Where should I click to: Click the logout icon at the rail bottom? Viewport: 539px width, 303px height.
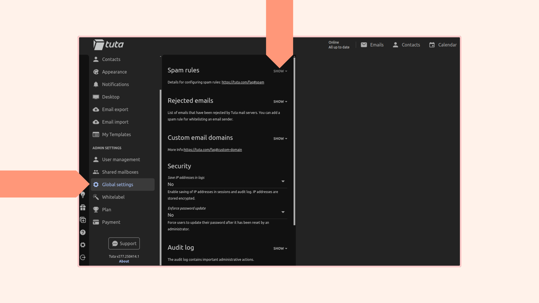83,258
